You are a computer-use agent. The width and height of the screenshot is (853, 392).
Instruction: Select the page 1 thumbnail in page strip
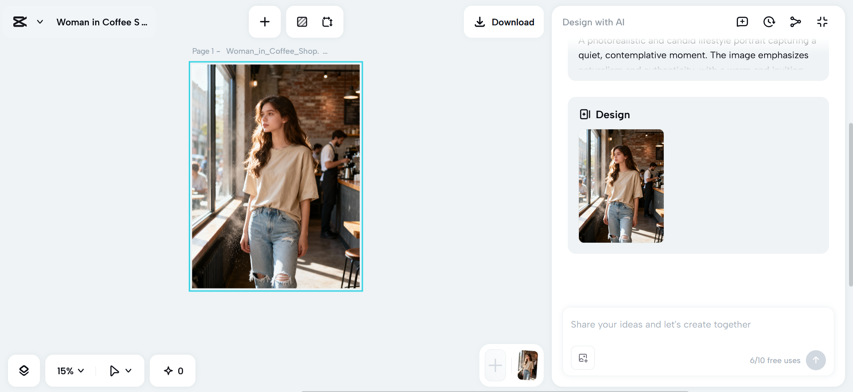[527, 365]
